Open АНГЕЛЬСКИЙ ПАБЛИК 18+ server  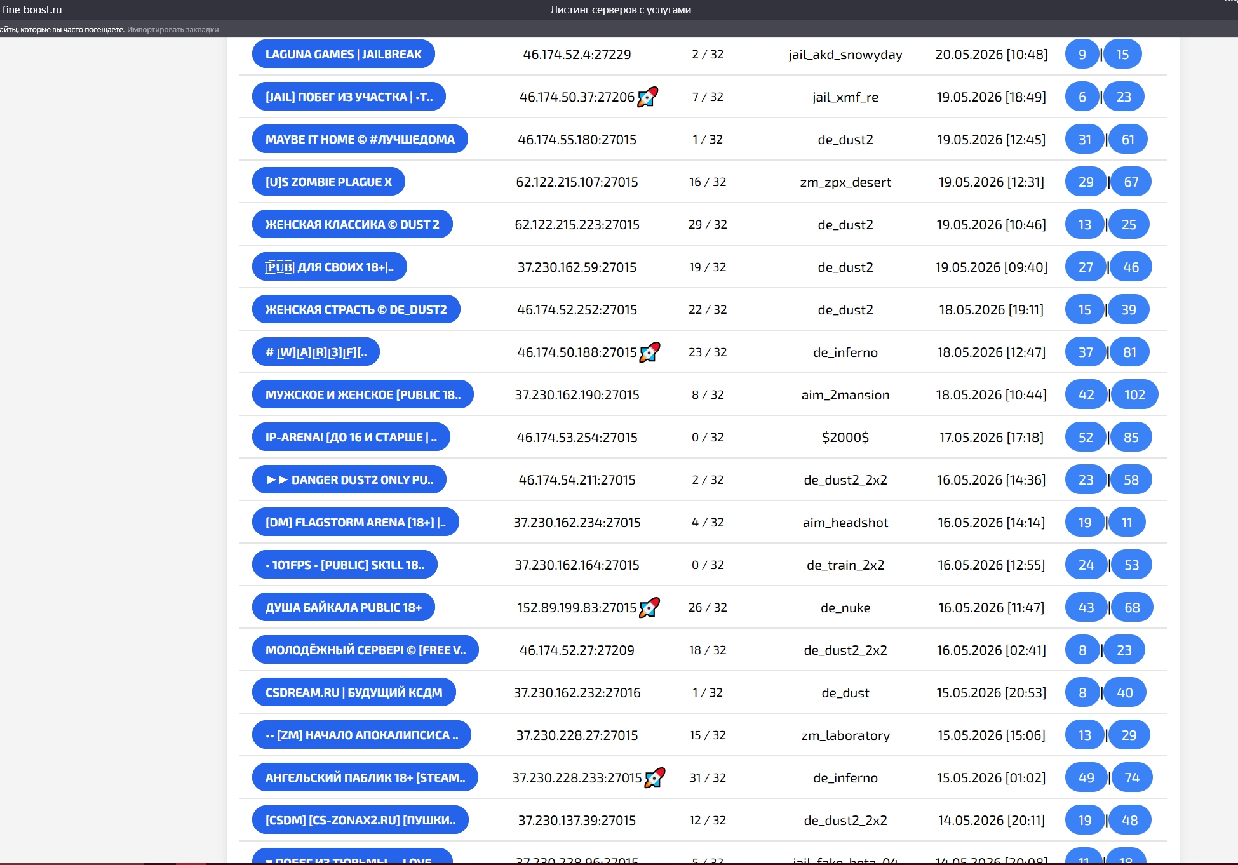(x=365, y=777)
